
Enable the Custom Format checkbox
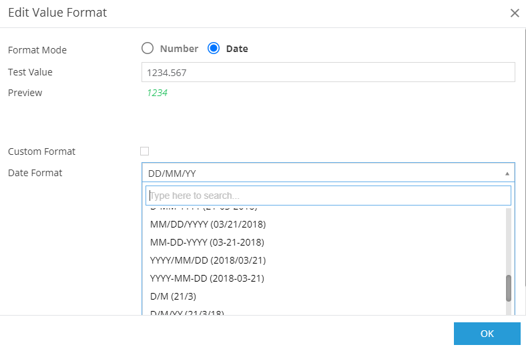[144, 151]
